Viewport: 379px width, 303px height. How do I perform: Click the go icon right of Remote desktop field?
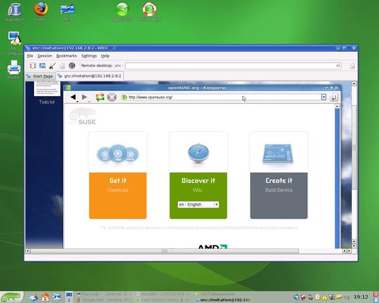pos(352,66)
